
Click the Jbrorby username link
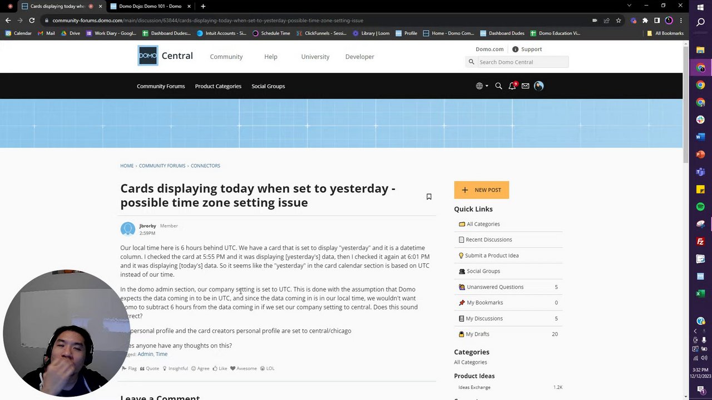pos(147,226)
